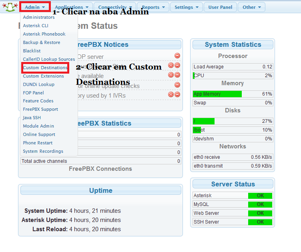Image resolution: width=301 pixels, height=252 pixels.
Task: Delete the '1 IVRs' notice with X icon
Action: pyautogui.click(x=171, y=94)
